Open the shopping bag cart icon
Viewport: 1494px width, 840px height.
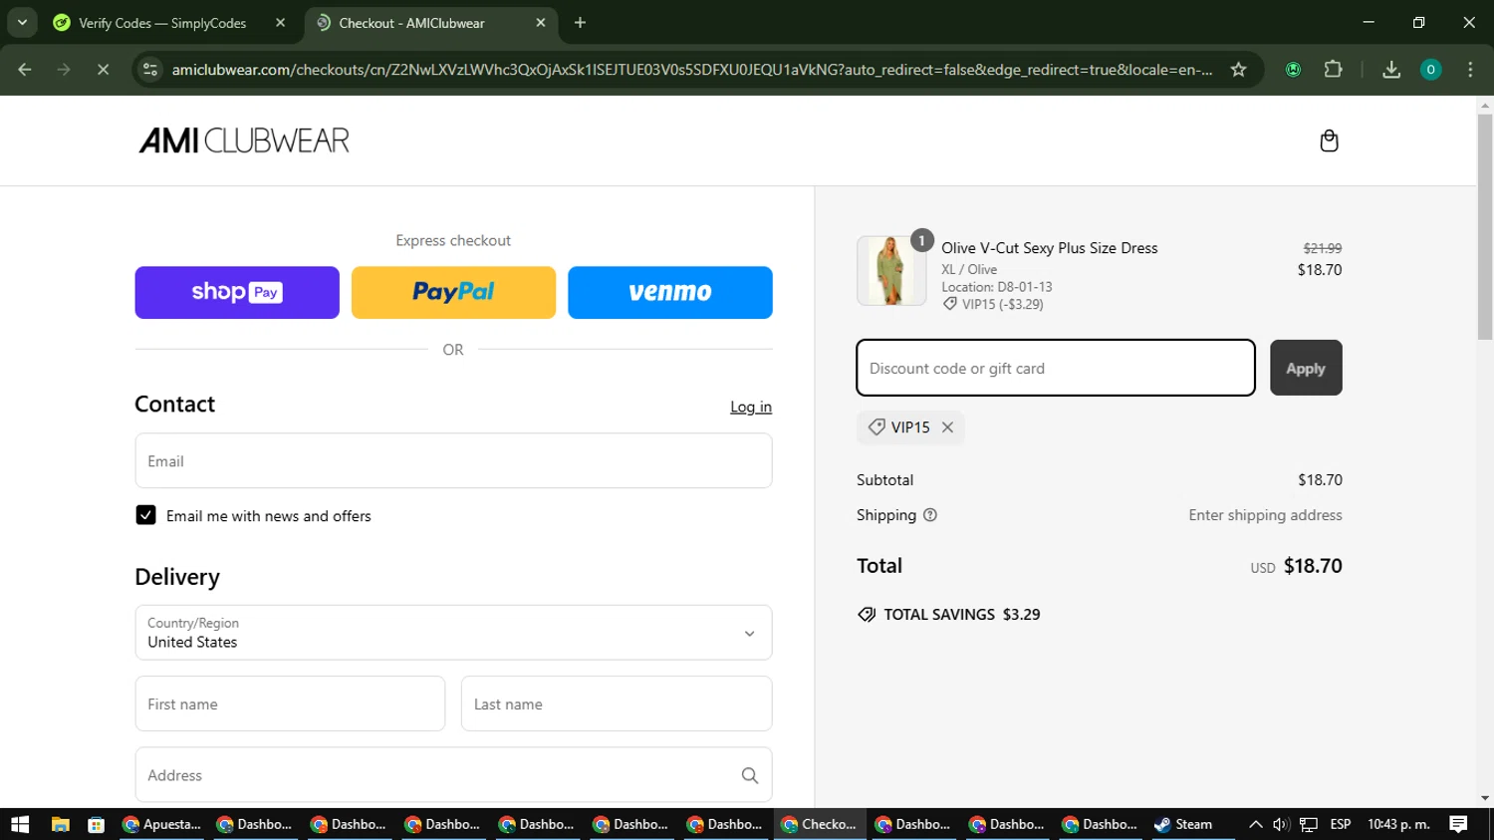pos(1329,140)
